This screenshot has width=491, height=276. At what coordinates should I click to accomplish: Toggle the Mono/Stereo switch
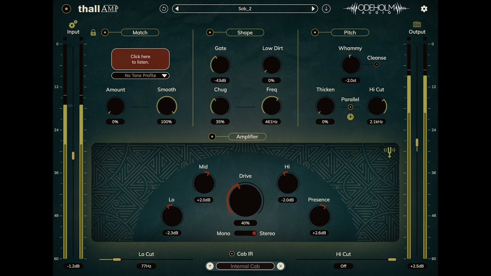click(x=245, y=233)
